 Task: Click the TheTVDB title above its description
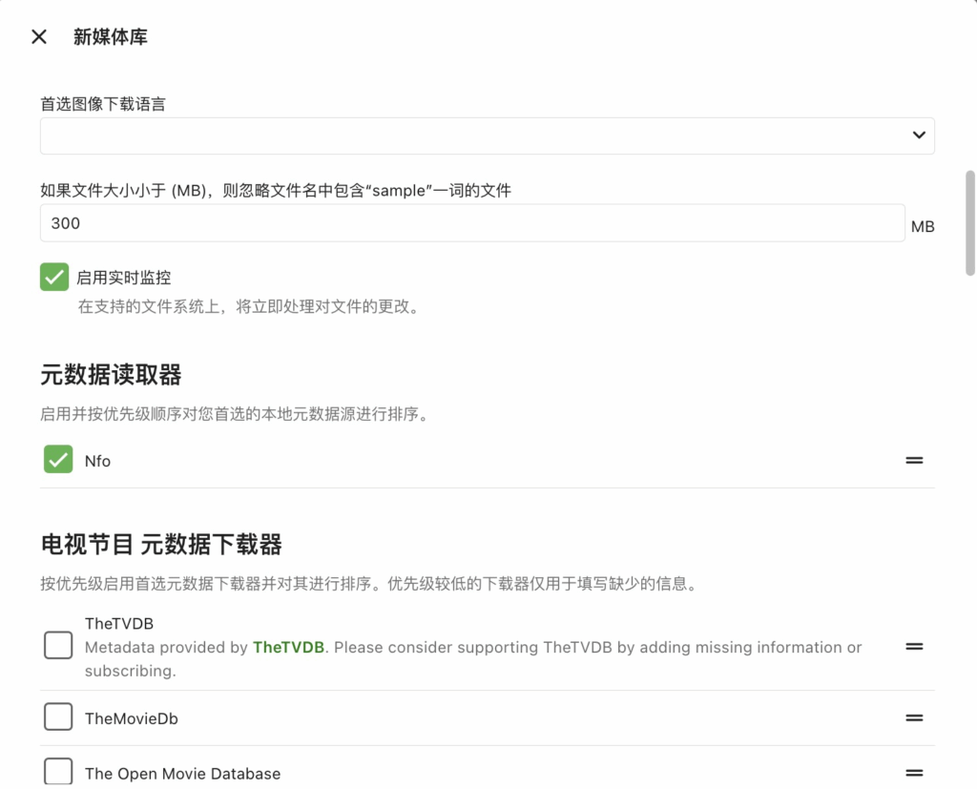pyautogui.click(x=119, y=624)
